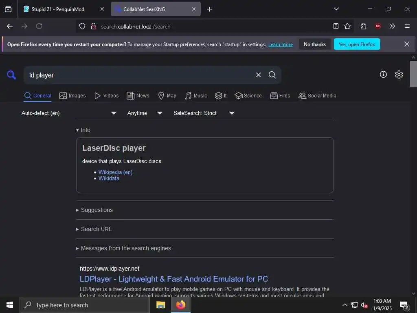This screenshot has height=313, width=417.
Task: Open SearXNG preferences gear icon
Action: coord(399,75)
